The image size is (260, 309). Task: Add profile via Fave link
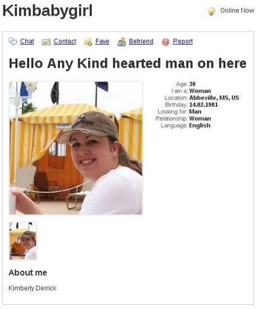coord(102,41)
